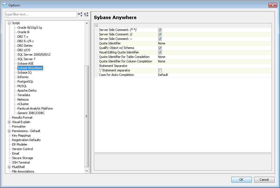
Task: Open Quote Identifier for Table Completion value
Action: click(215, 57)
